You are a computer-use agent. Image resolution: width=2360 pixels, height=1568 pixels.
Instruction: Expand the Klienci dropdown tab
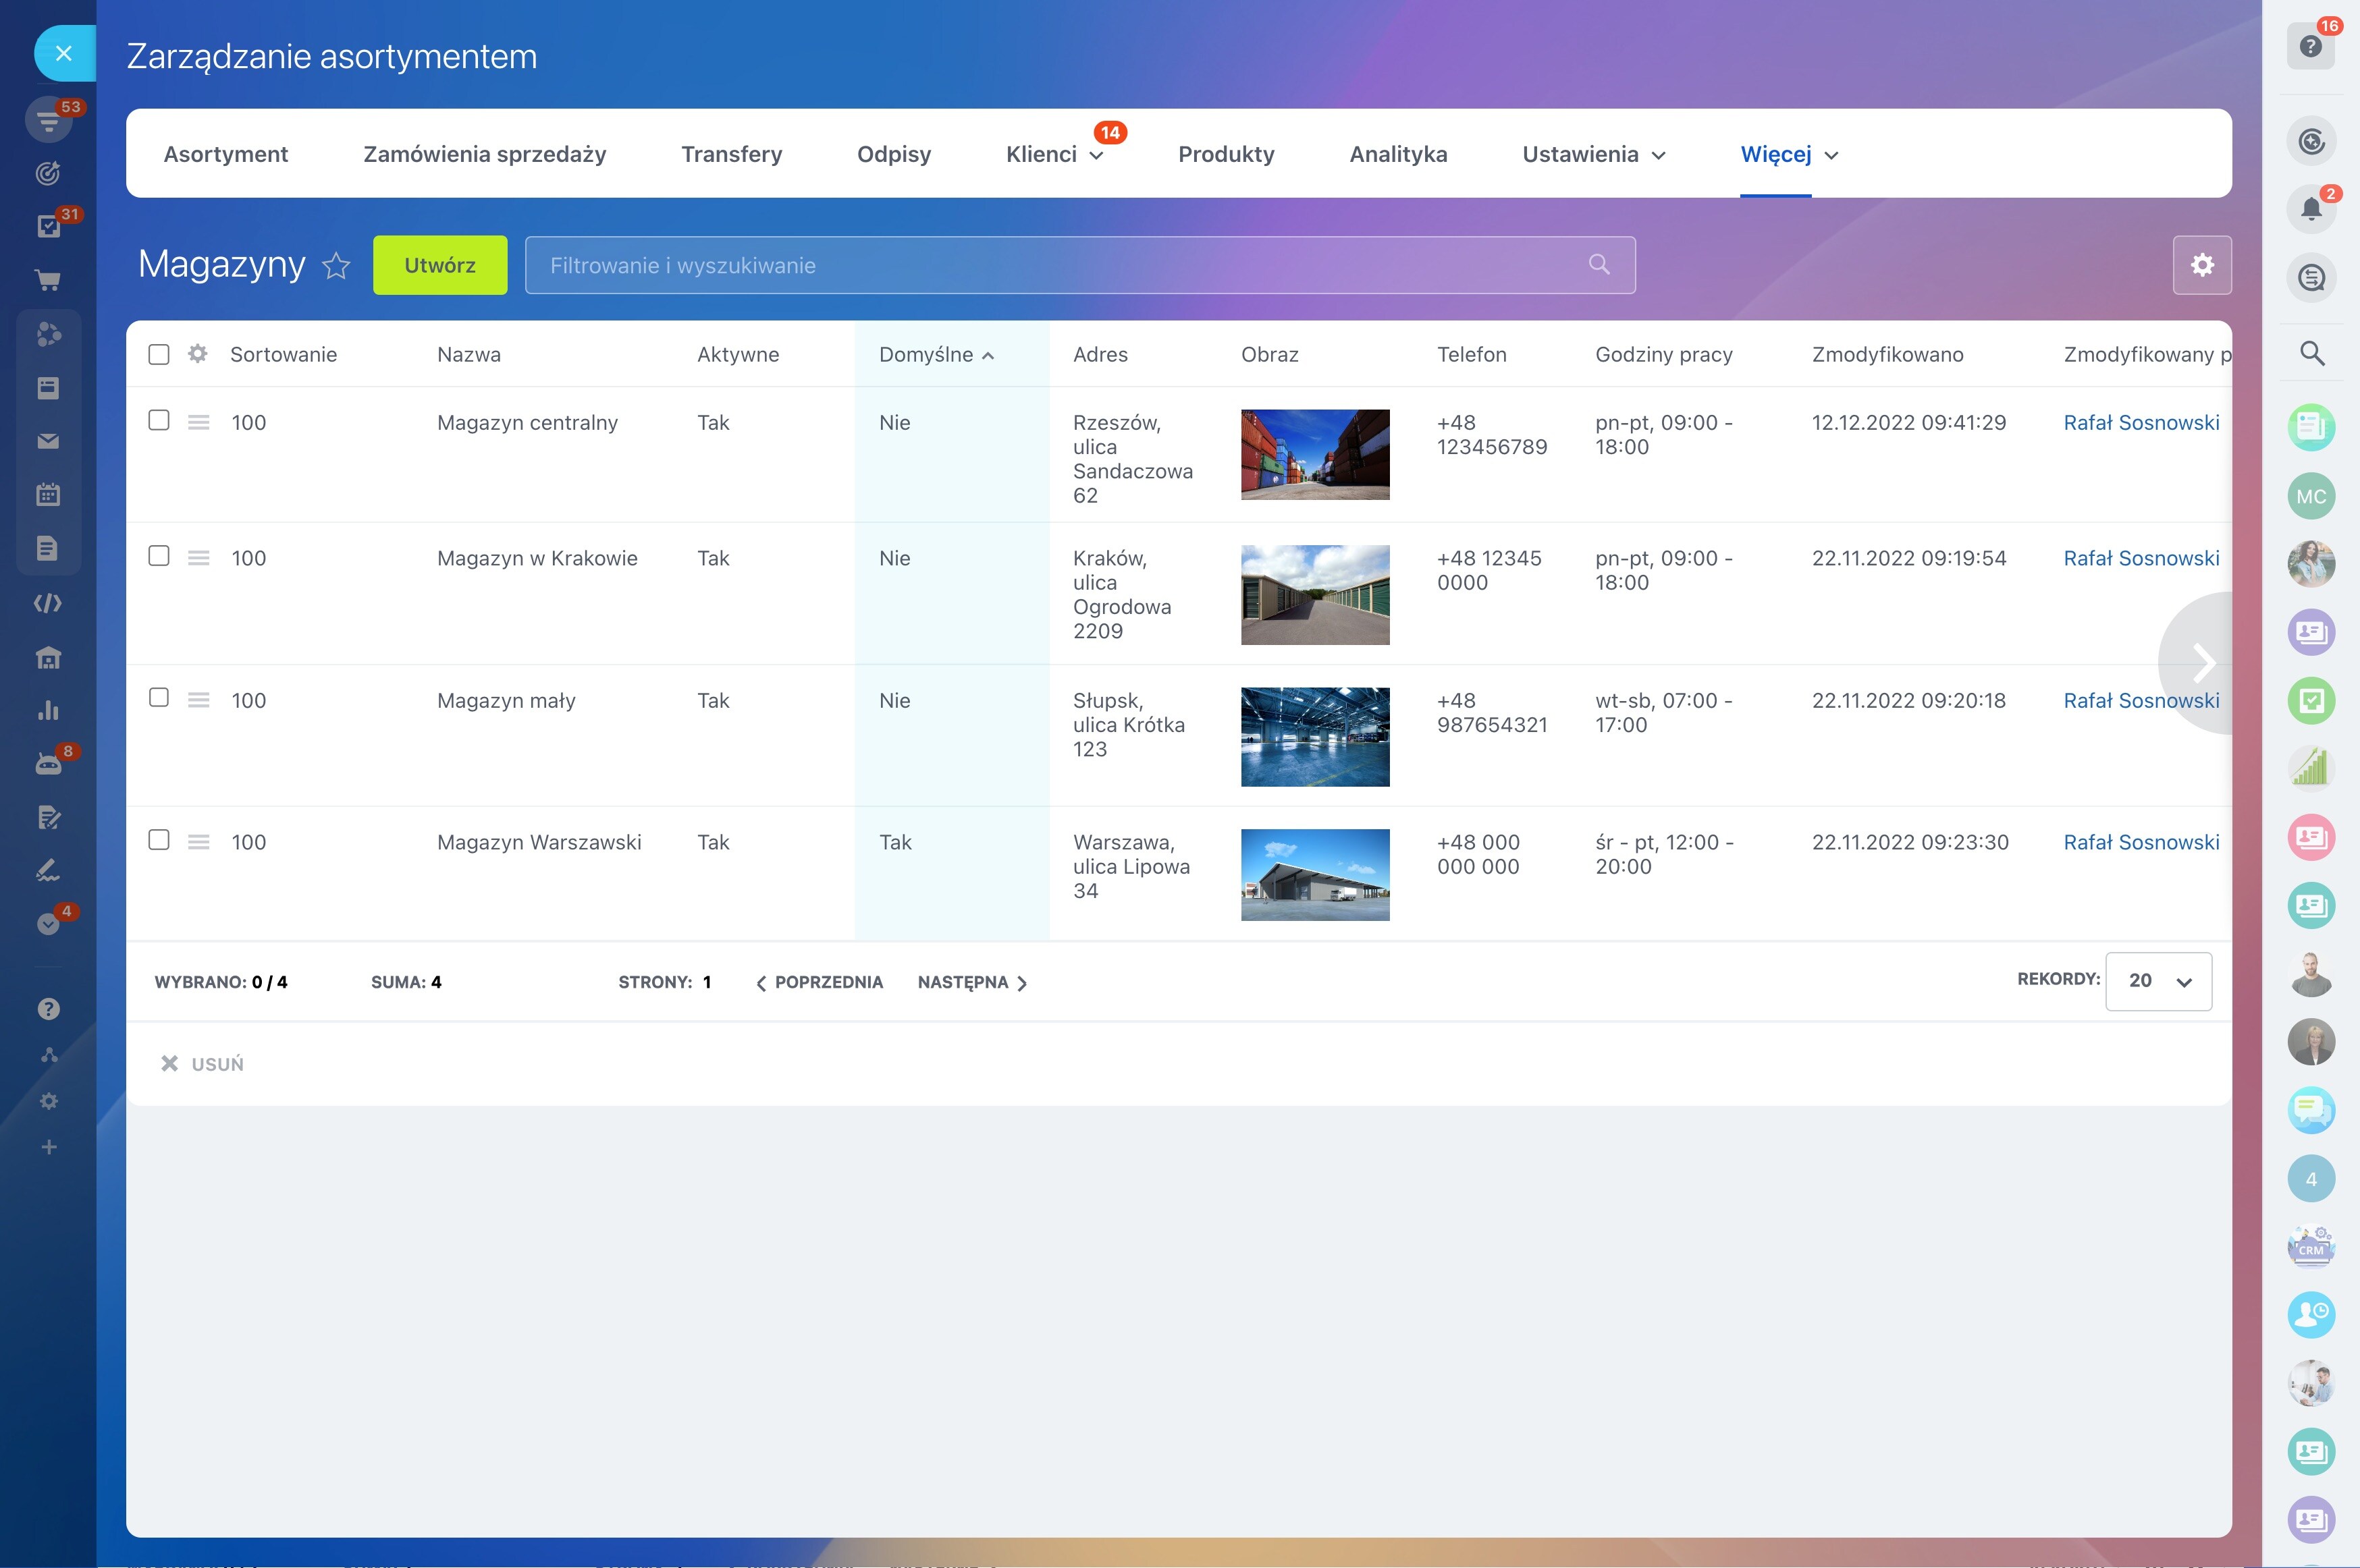pos(1054,154)
